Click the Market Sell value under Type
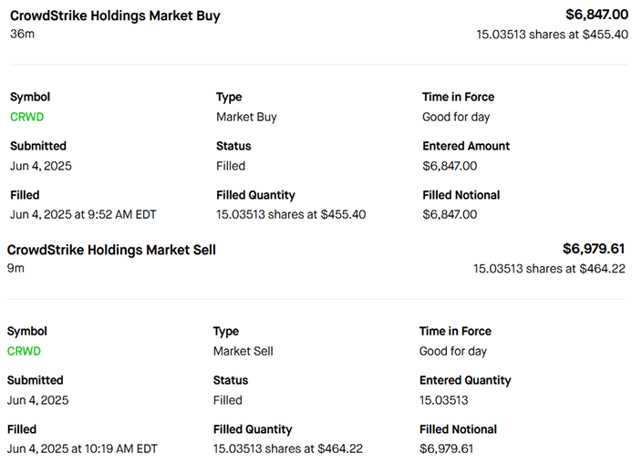The image size is (642, 474). click(243, 351)
